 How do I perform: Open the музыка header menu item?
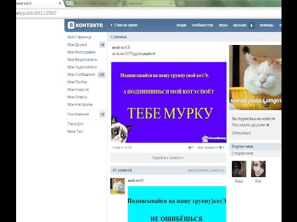tap(239, 25)
